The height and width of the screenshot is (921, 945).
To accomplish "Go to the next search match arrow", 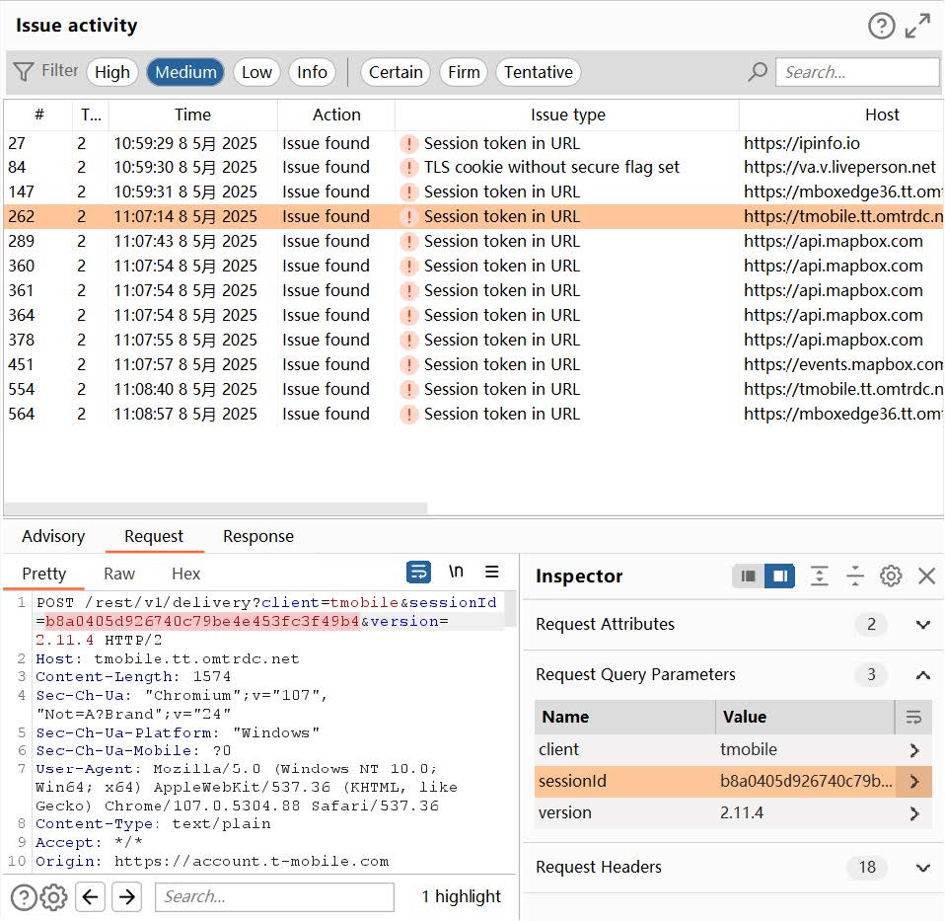I will (x=126, y=896).
